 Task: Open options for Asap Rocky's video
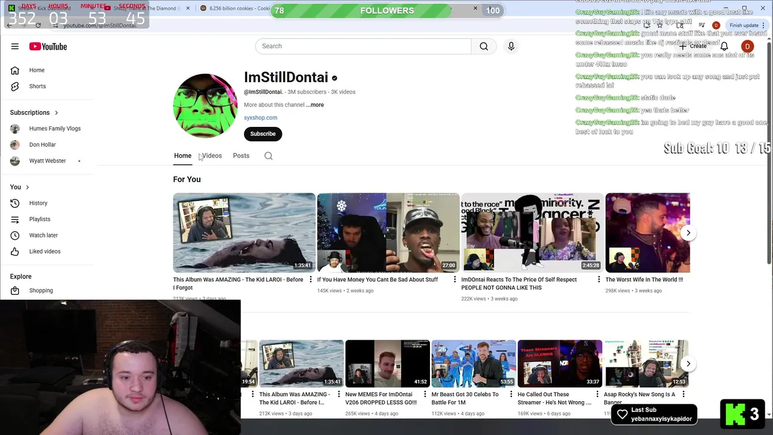click(x=683, y=394)
